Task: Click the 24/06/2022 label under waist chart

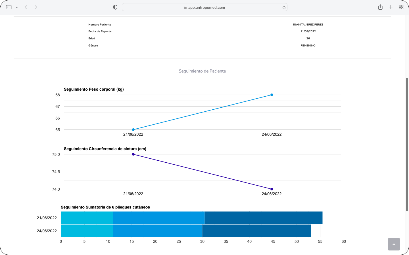Action: point(272,194)
